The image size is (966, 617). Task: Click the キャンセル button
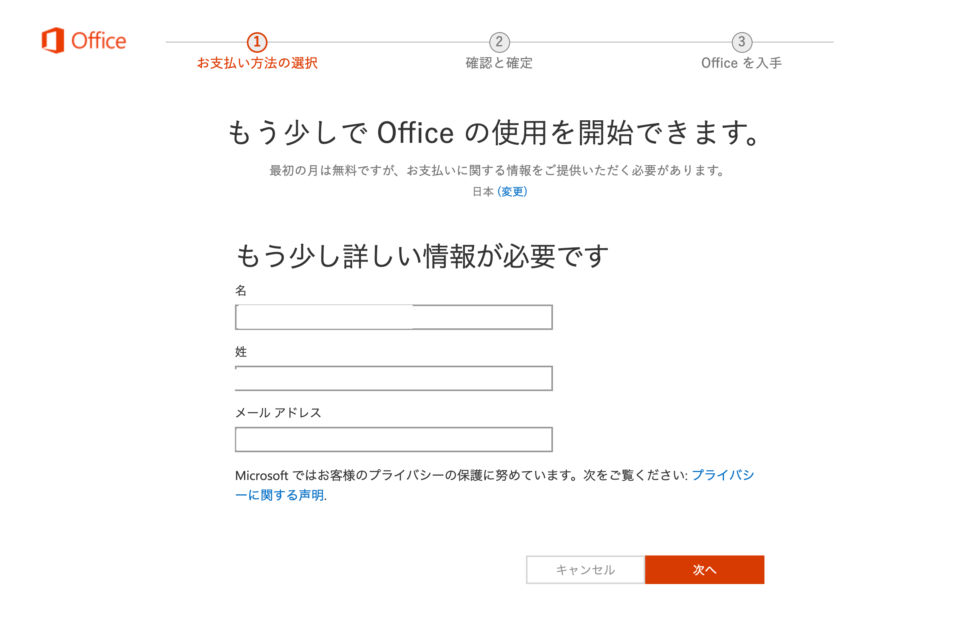click(585, 570)
